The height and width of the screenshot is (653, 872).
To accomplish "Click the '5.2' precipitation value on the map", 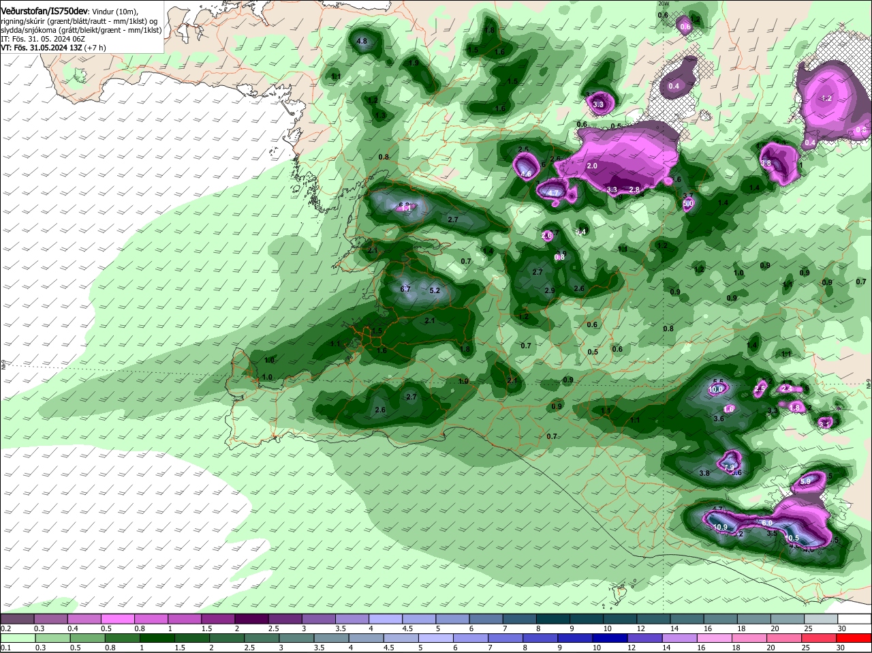I will point(435,290).
